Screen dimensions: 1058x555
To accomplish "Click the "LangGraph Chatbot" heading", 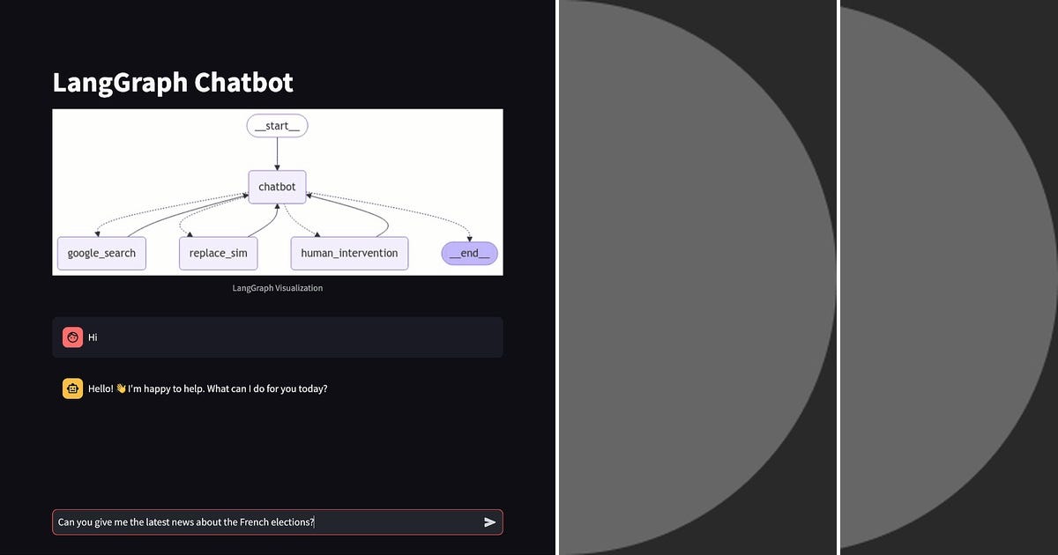I will click(173, 82).
